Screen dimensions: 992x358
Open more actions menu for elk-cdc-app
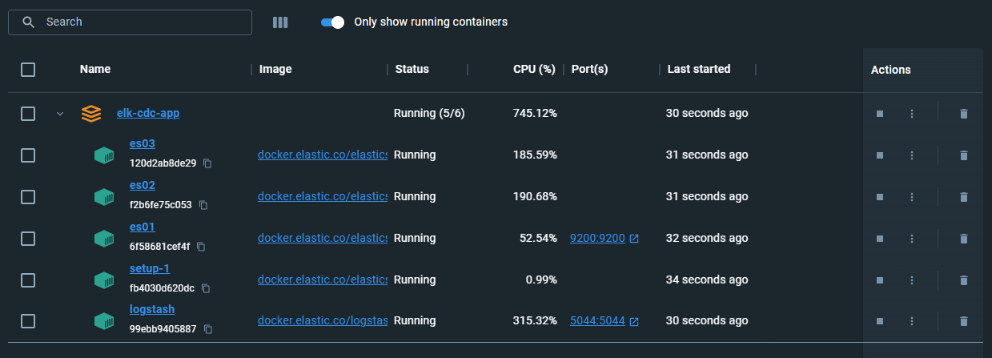point(911,114)
